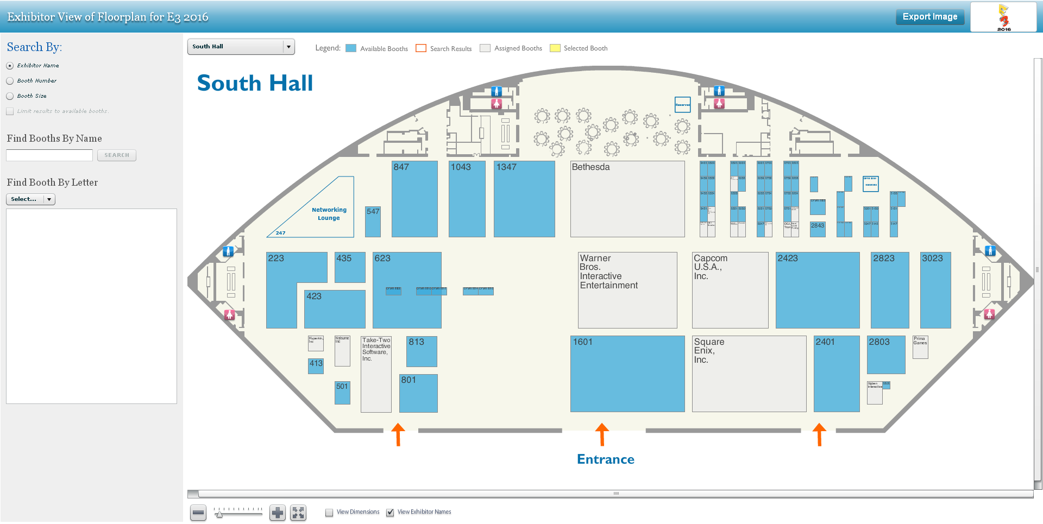The image size is (1043, 524).
Task: Click the women's restroom icon near booth 3023
Action: [989, 314]
